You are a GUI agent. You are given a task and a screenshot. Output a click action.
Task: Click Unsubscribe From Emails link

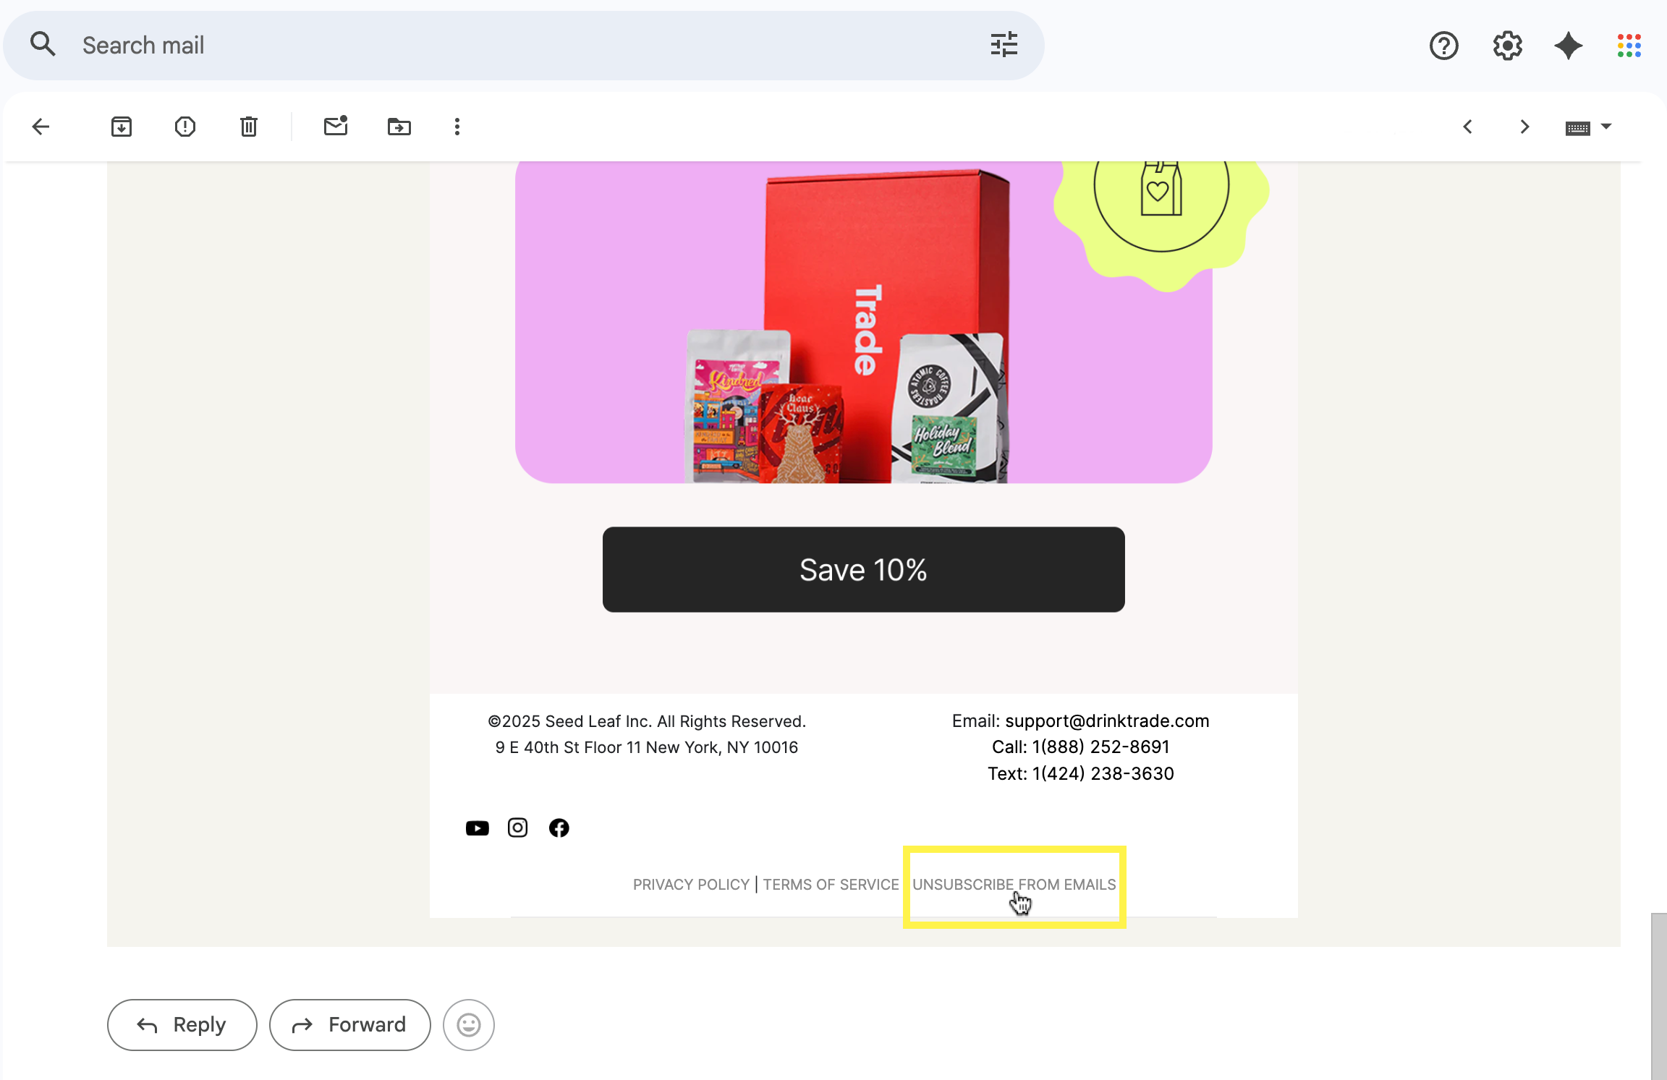tap(1014, 884)
